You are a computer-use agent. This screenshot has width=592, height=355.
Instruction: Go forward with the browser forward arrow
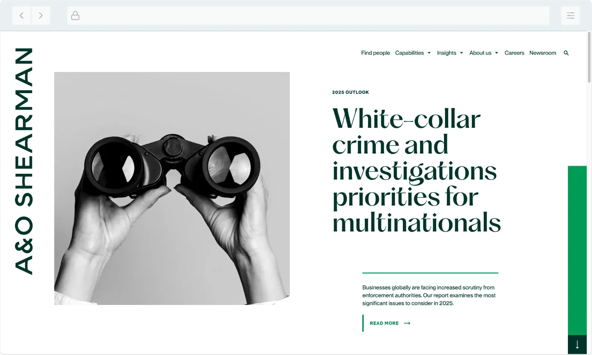41,16
